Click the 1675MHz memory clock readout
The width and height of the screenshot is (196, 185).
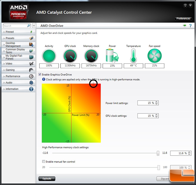pyautogui.click(x=91, y=66)
